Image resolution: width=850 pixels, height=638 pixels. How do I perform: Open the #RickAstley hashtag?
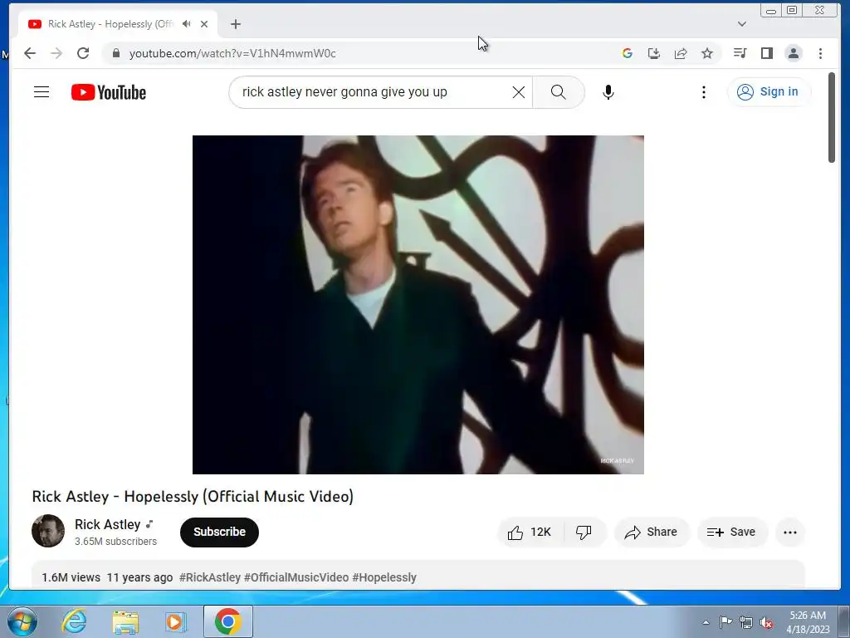pyautogui.click(x=210, y=577)
